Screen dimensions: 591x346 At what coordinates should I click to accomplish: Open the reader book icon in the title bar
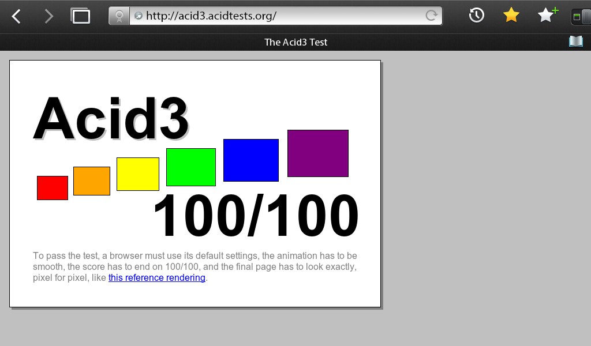[576, 42]
